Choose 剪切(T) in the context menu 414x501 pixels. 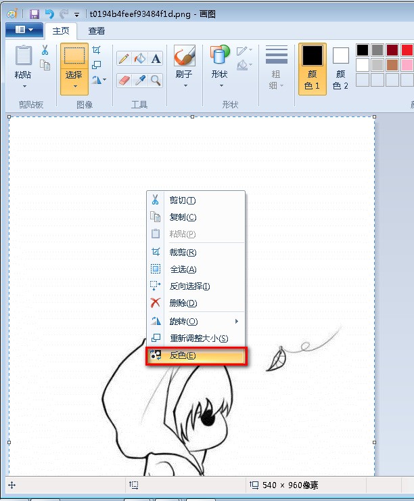[195, 200]
